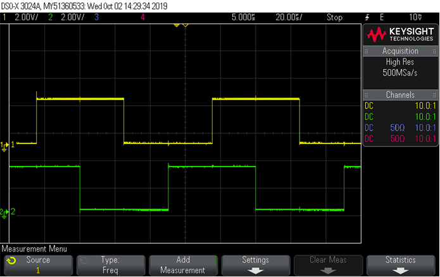This screenshot has height=277, width=440.
Task: Click the Type softkey's rotary knob icon
Action: click(x=84, y=261)
